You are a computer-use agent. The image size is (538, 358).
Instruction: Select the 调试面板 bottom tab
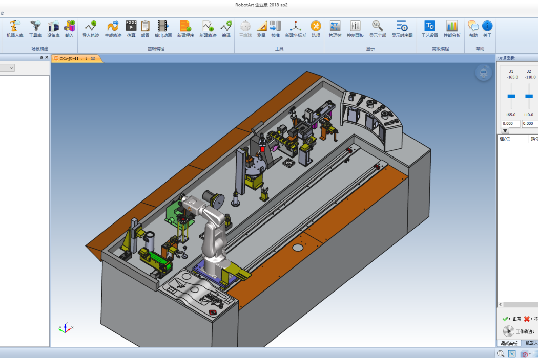[509, 343]
